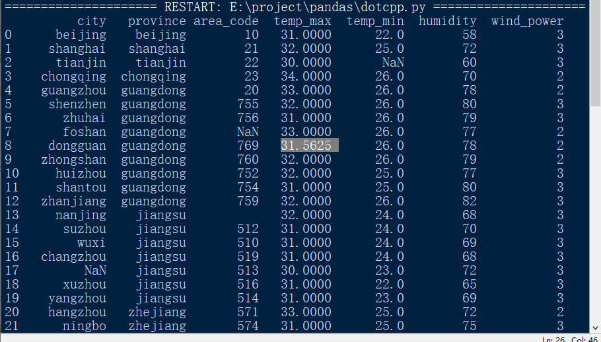Click the humidity column header text
601x342 pixels.
tap(447, 20)
